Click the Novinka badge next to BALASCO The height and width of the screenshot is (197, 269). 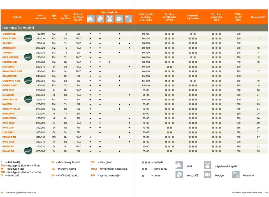click(x=28, y=151)
